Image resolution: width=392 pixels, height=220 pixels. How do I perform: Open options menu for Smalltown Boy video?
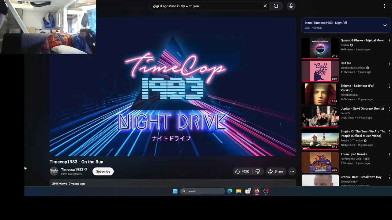click(x=389, y=177)
